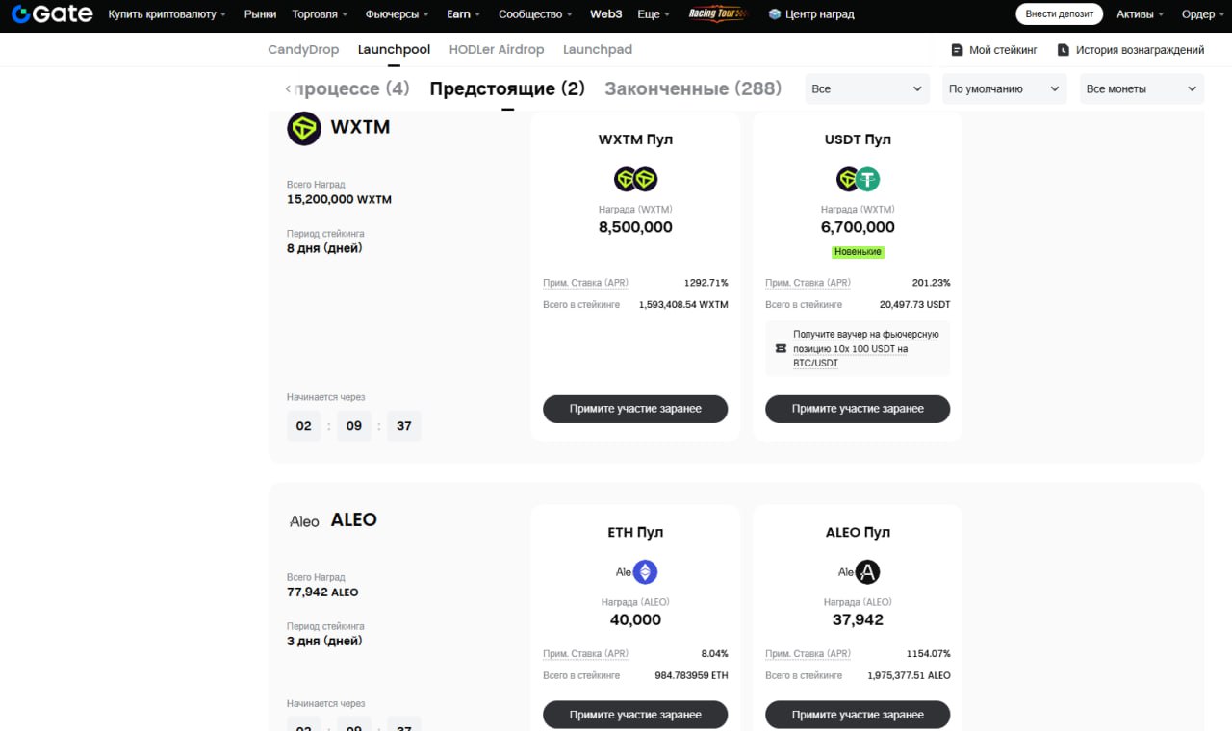Click the 37,942 ALEO reward amount
1232x731 pixels.
[858, 619]
